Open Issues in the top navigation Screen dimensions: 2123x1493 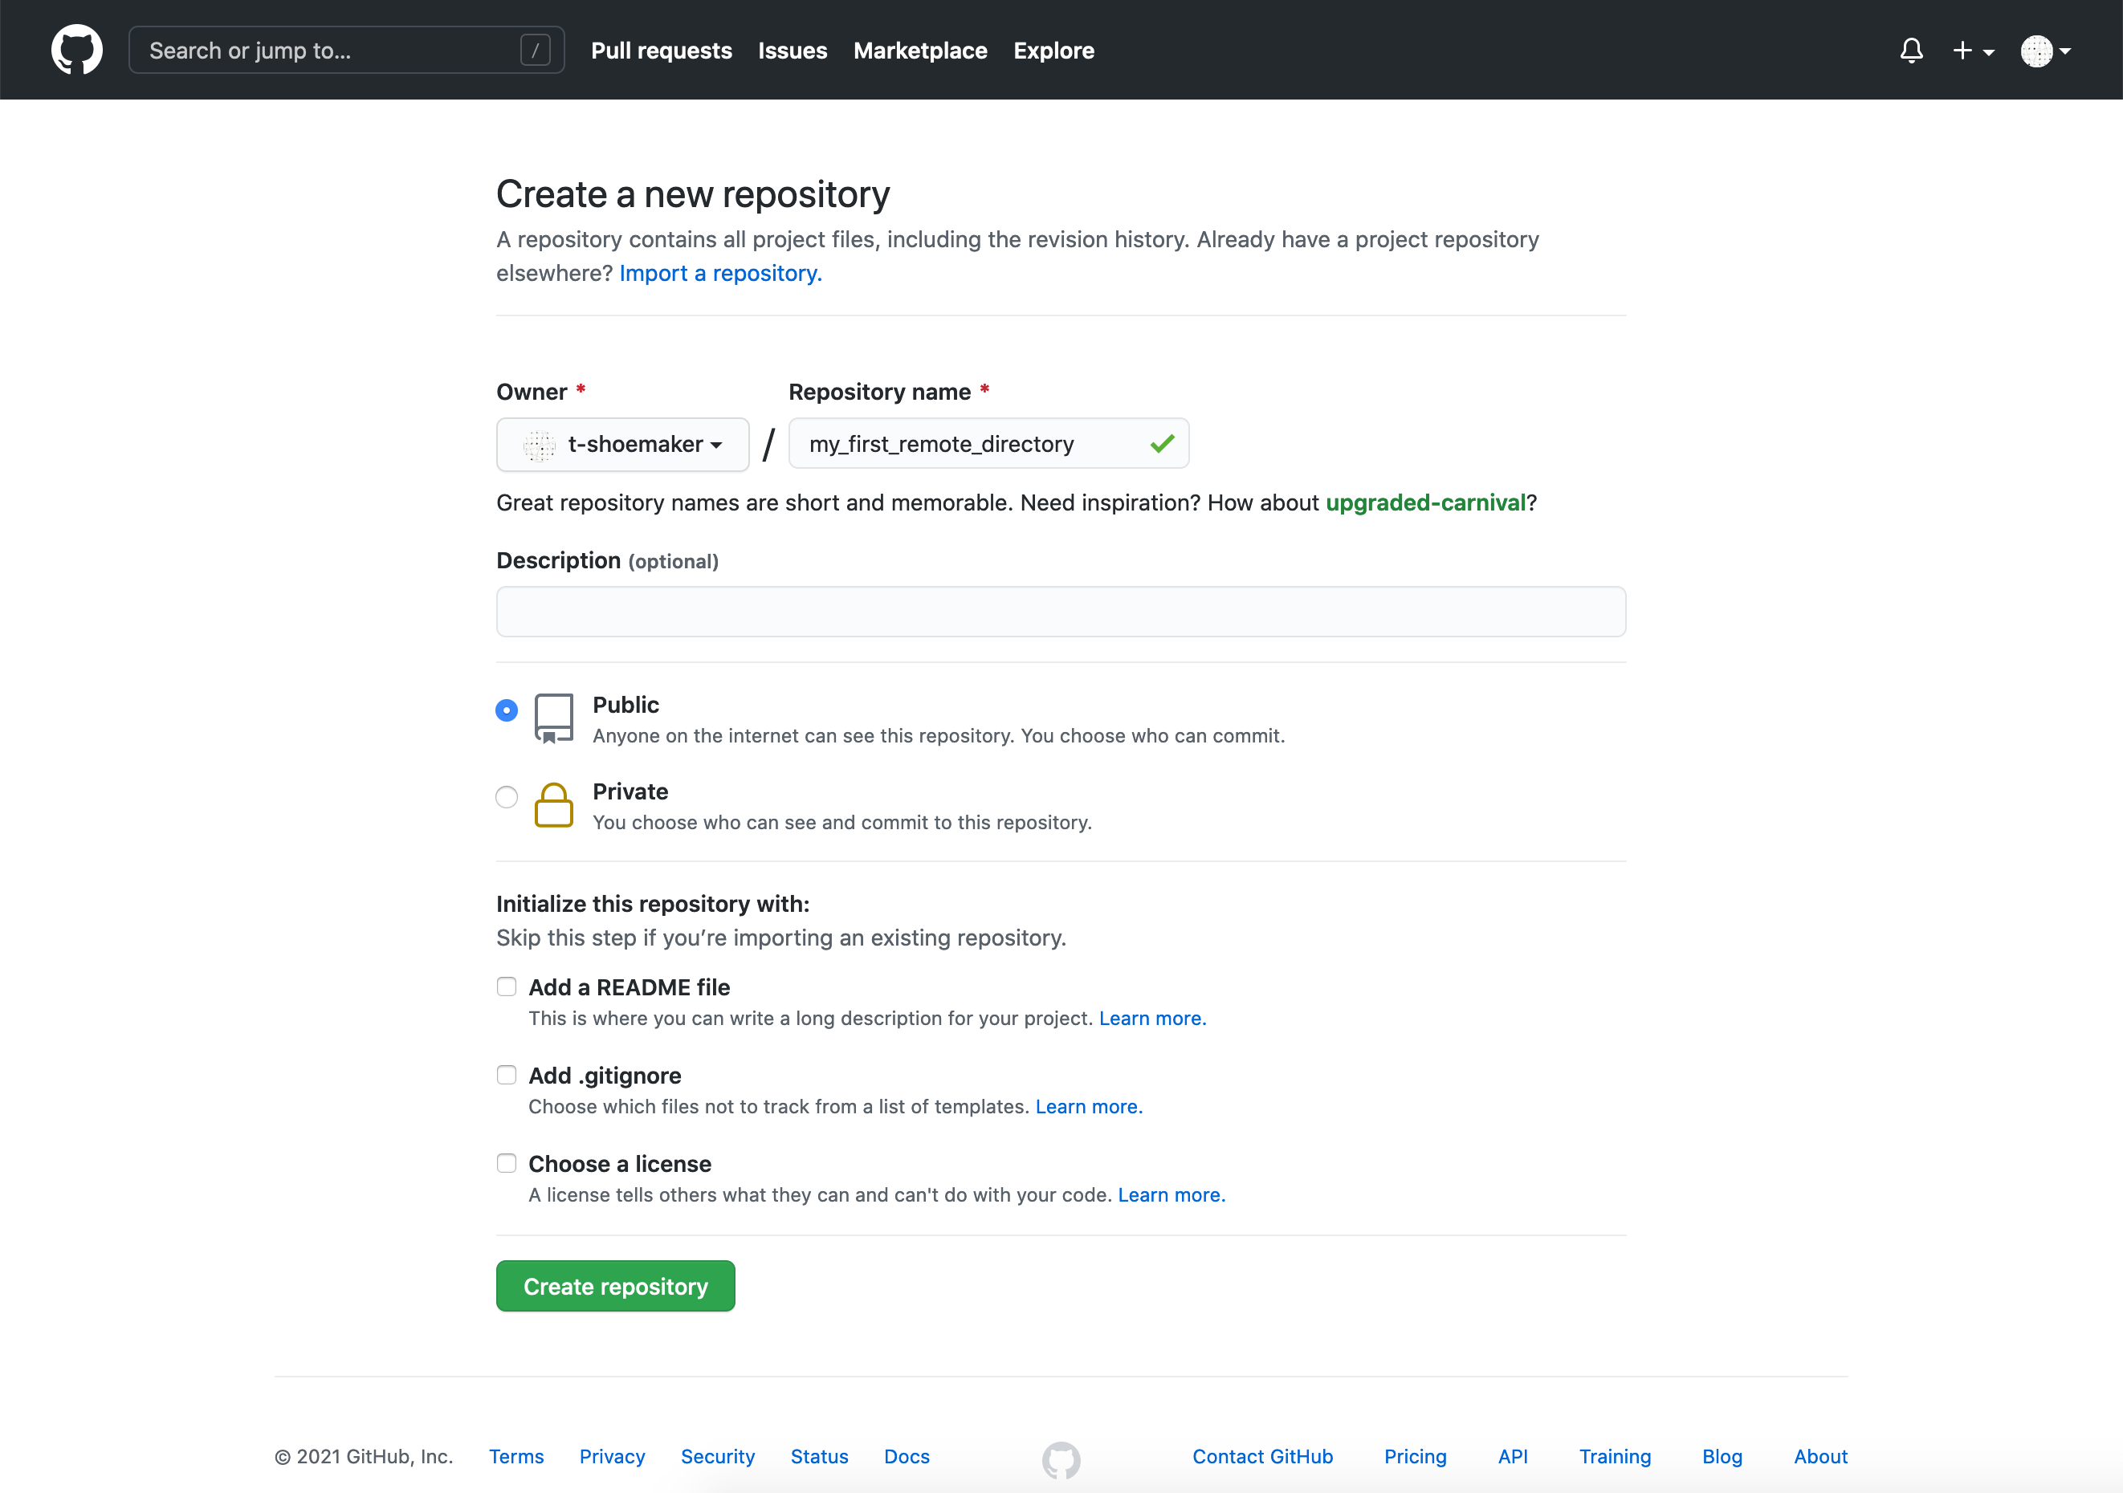(x=793, y=51)
